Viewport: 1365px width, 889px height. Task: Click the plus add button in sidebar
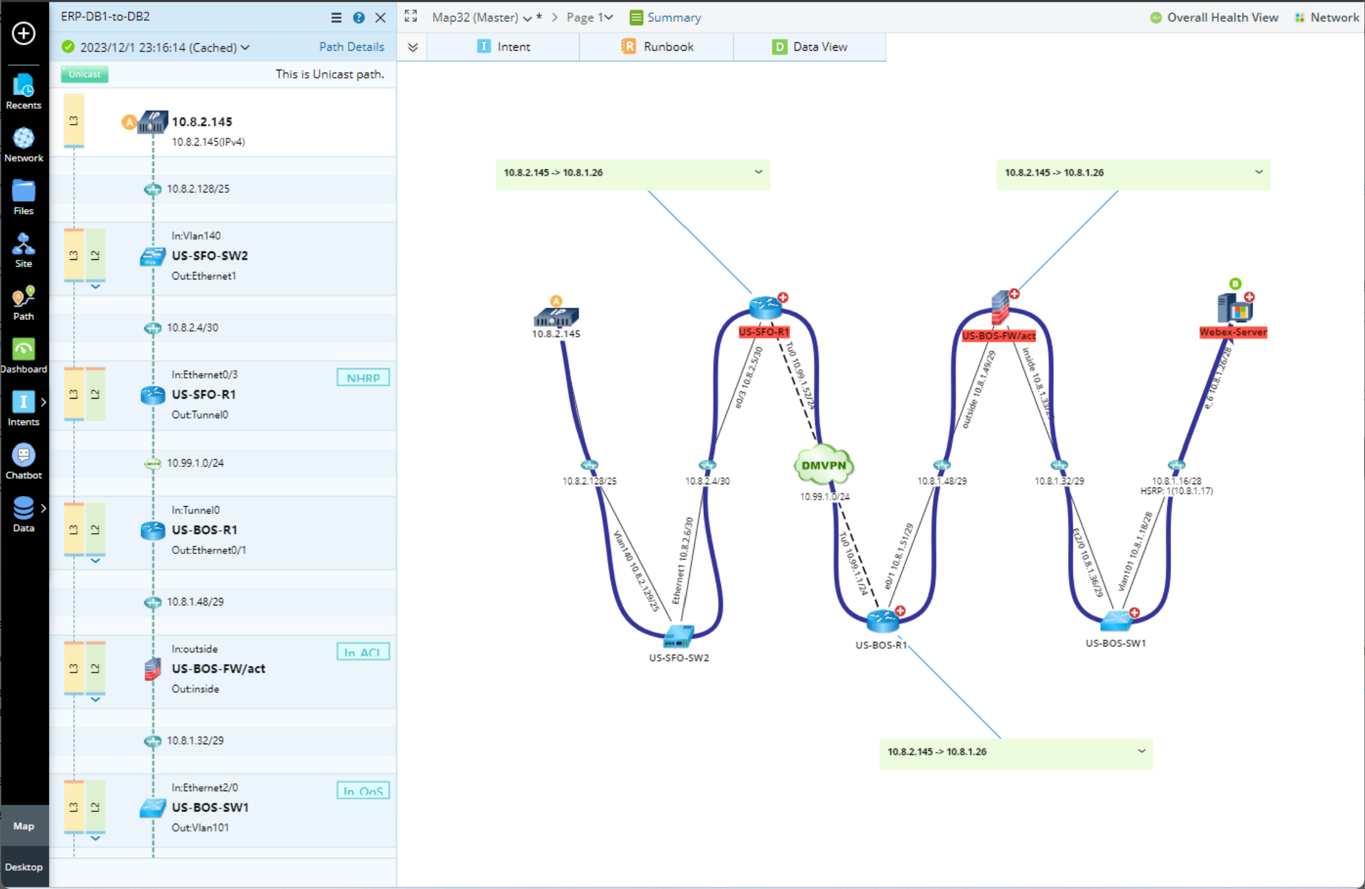click(x=23, y=33)
